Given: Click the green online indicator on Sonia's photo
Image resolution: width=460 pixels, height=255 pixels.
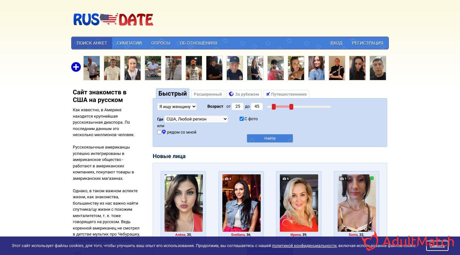Looking at the screenshot, I should click(372, 178).
